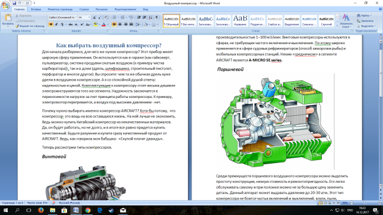This screenshot has width=383, height=215.
Task: Open Find (Найти) in Editing group
Action: (x=364, y=16)
